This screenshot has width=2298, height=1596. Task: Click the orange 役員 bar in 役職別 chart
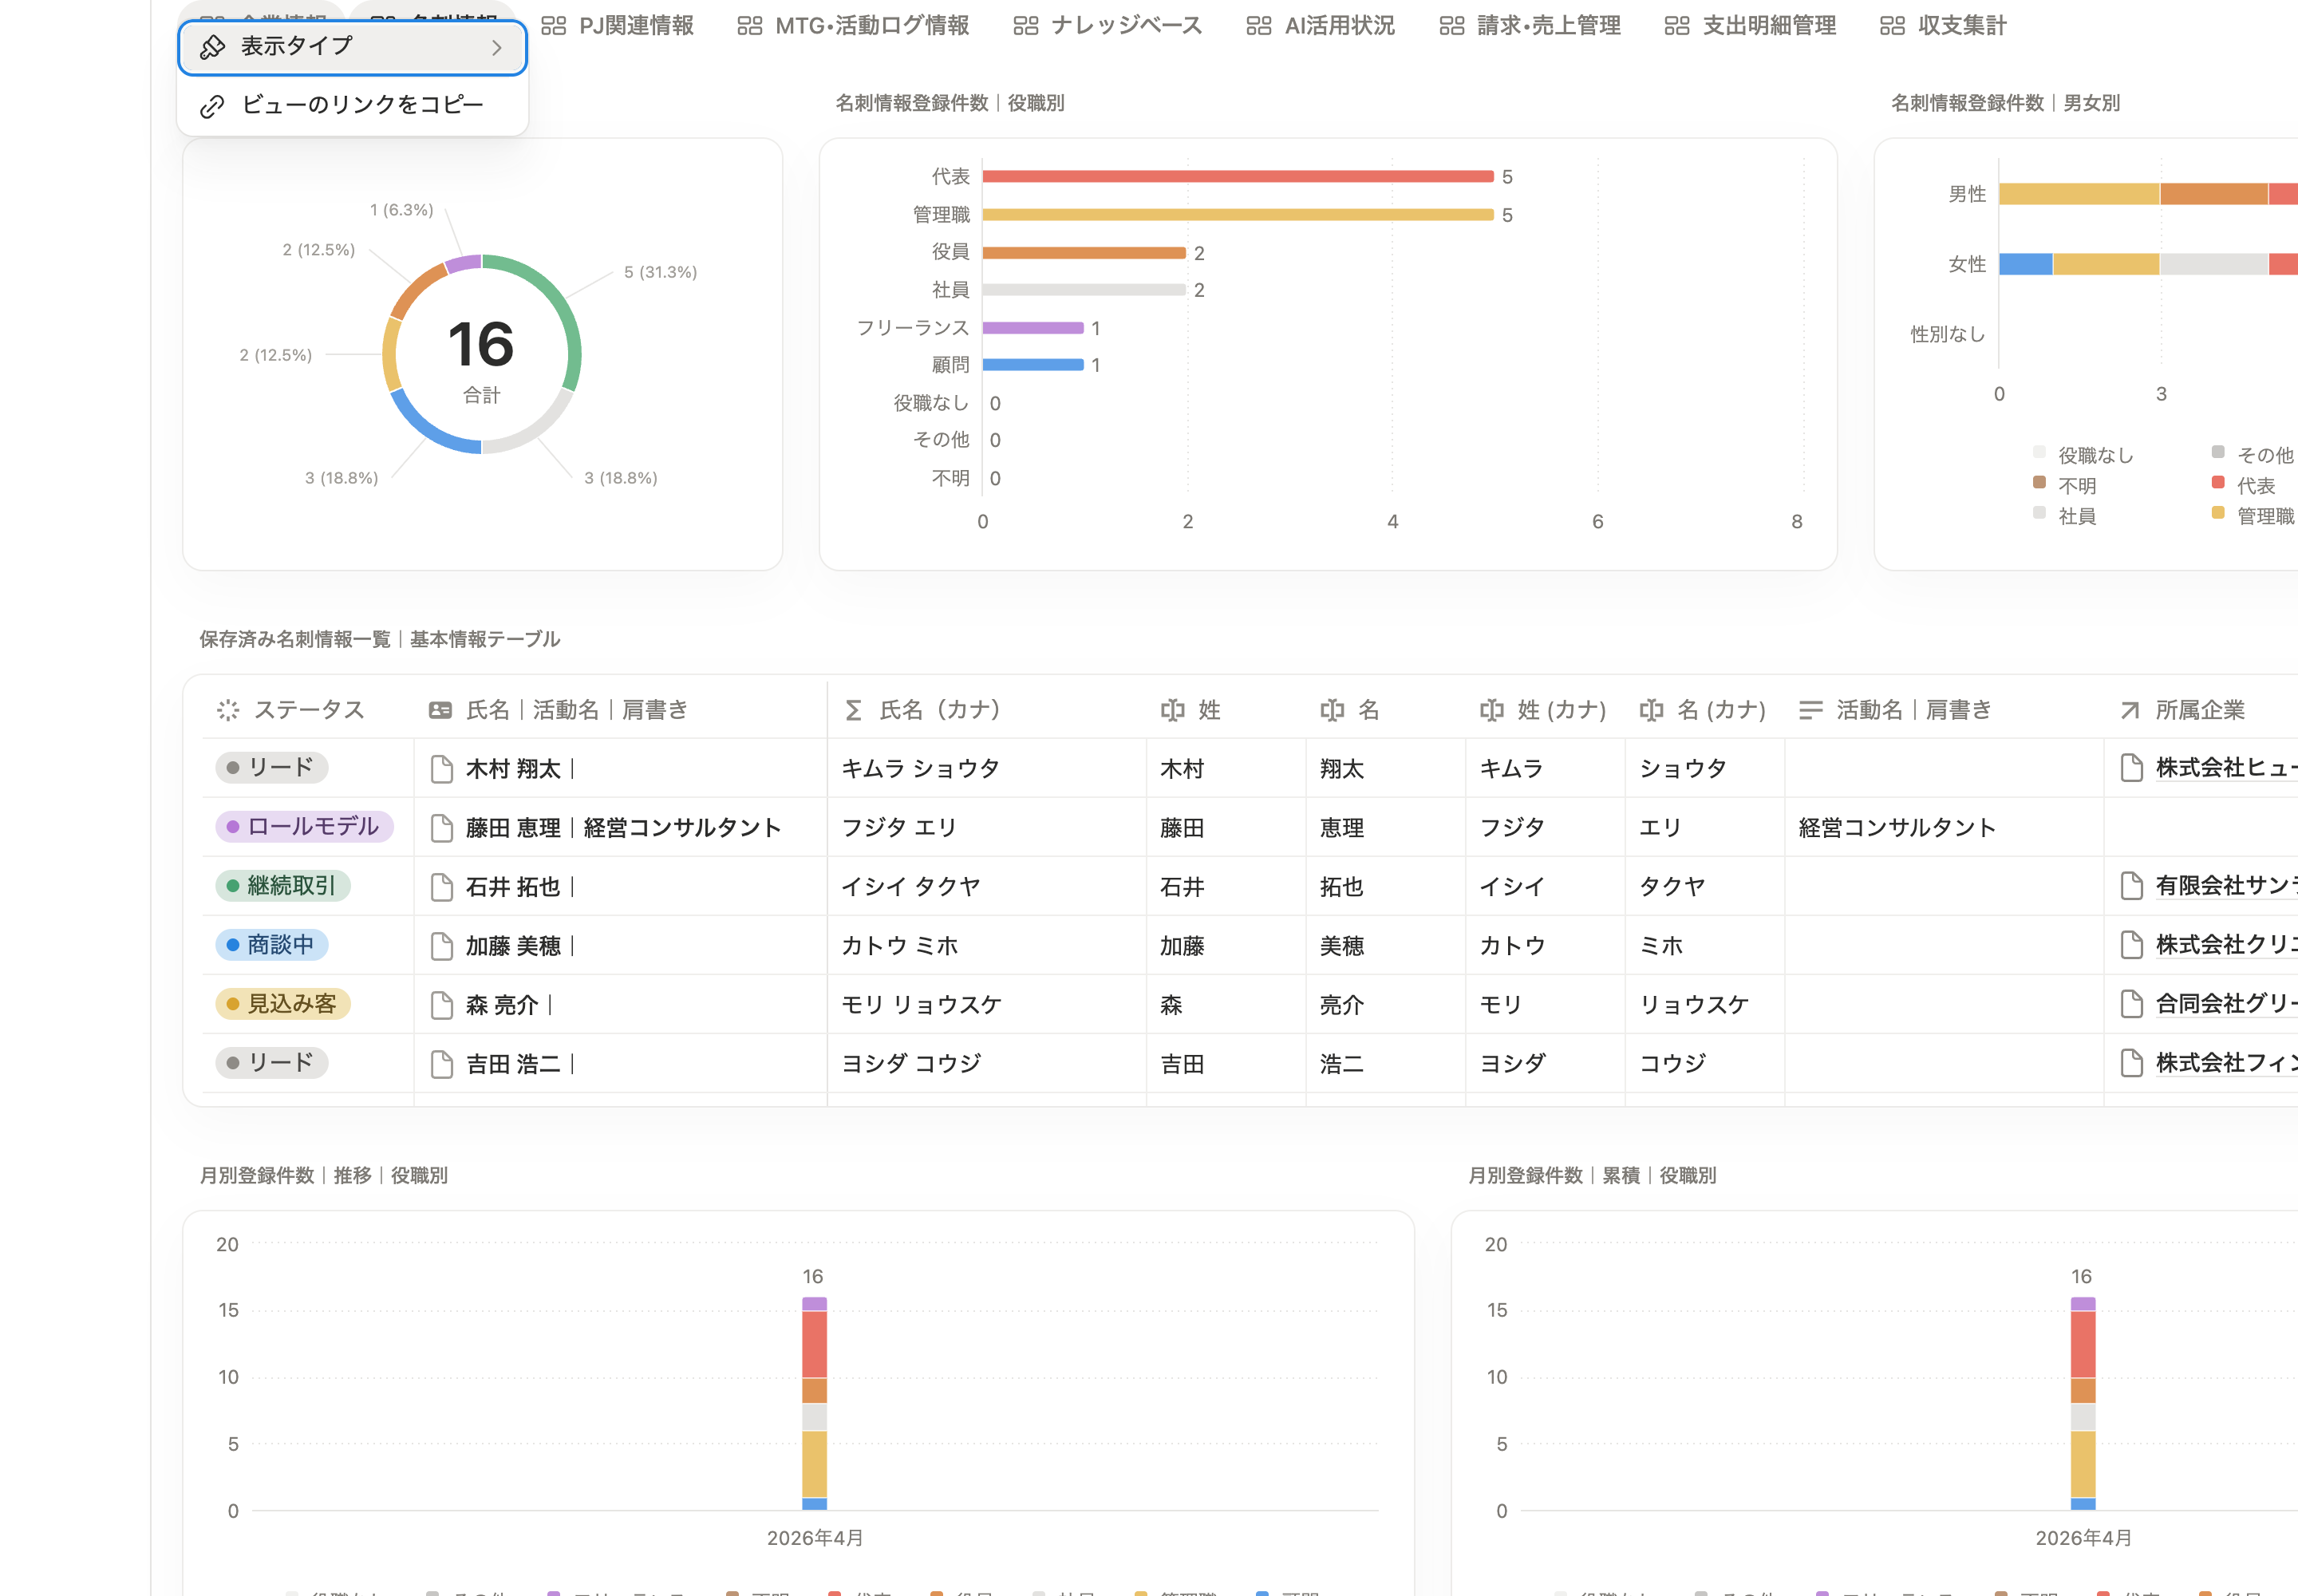(1084, 252)
